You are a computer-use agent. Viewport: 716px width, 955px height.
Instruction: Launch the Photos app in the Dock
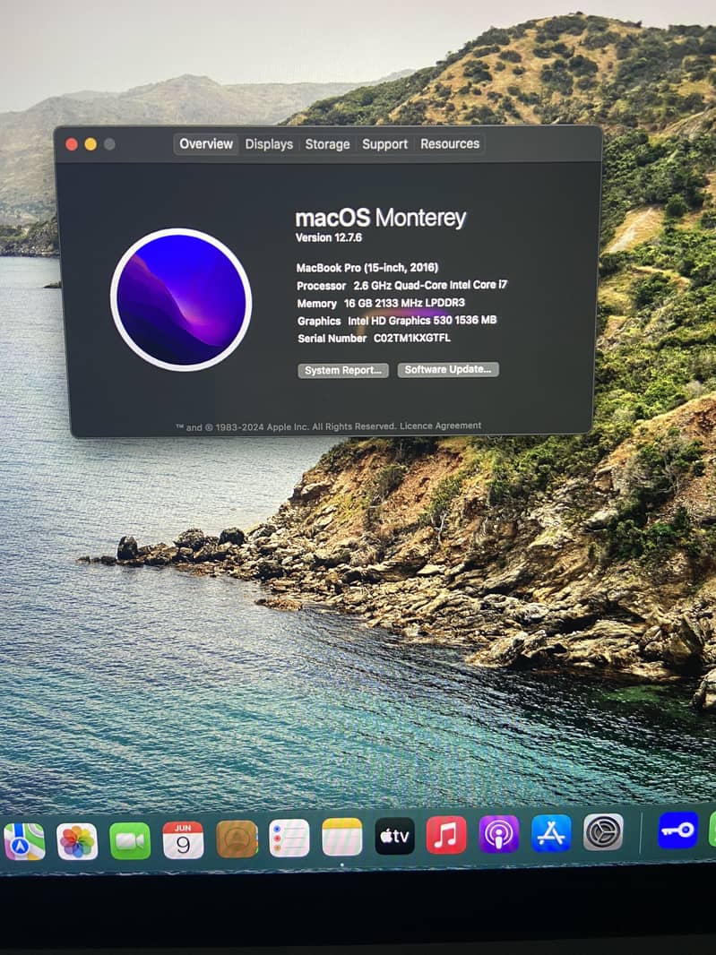point(77,841)
